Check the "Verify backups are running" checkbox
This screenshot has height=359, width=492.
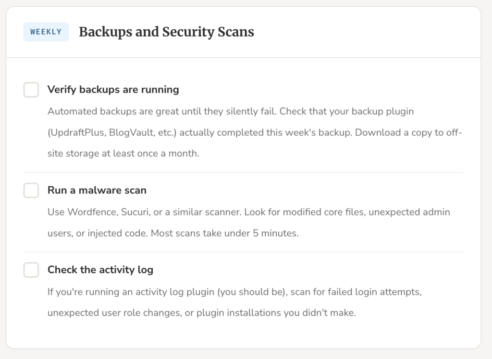click(31, 90)
